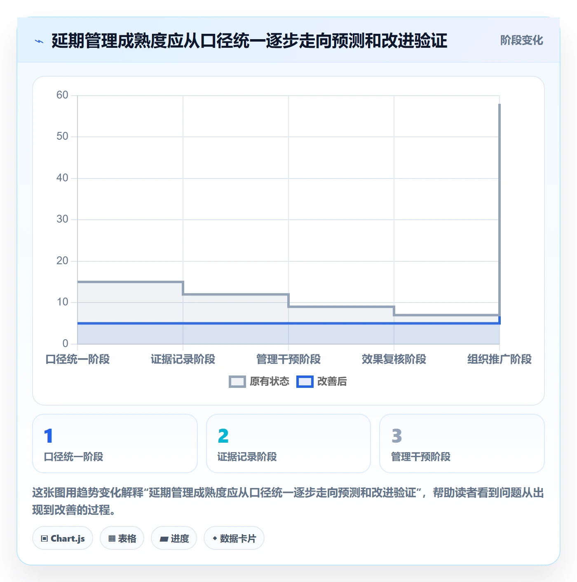Image resolution: width=577 pixels, height=582 pixels.
Task: Click the blue 改善后 line on the chart
Action: [x=288, y=323]
